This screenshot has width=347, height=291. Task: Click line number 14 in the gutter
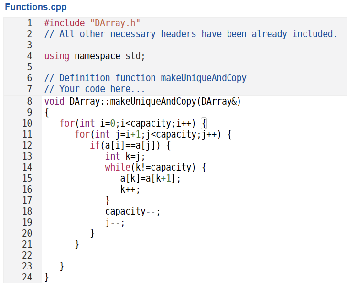tap(27, 167)
